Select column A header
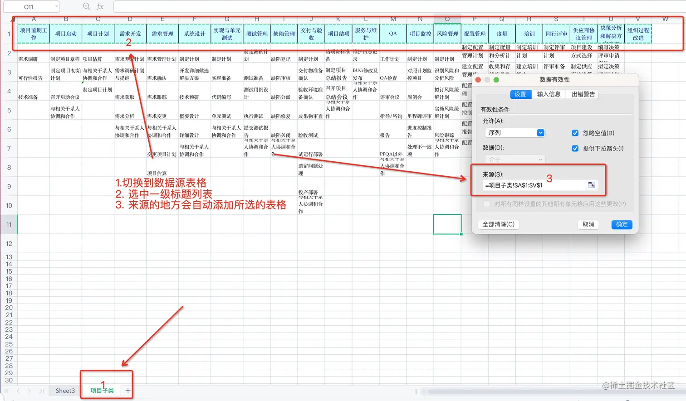The height and width of the screenshot is (401, 686). point(34,19)
